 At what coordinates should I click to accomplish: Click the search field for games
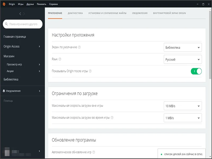click(23, 24)
